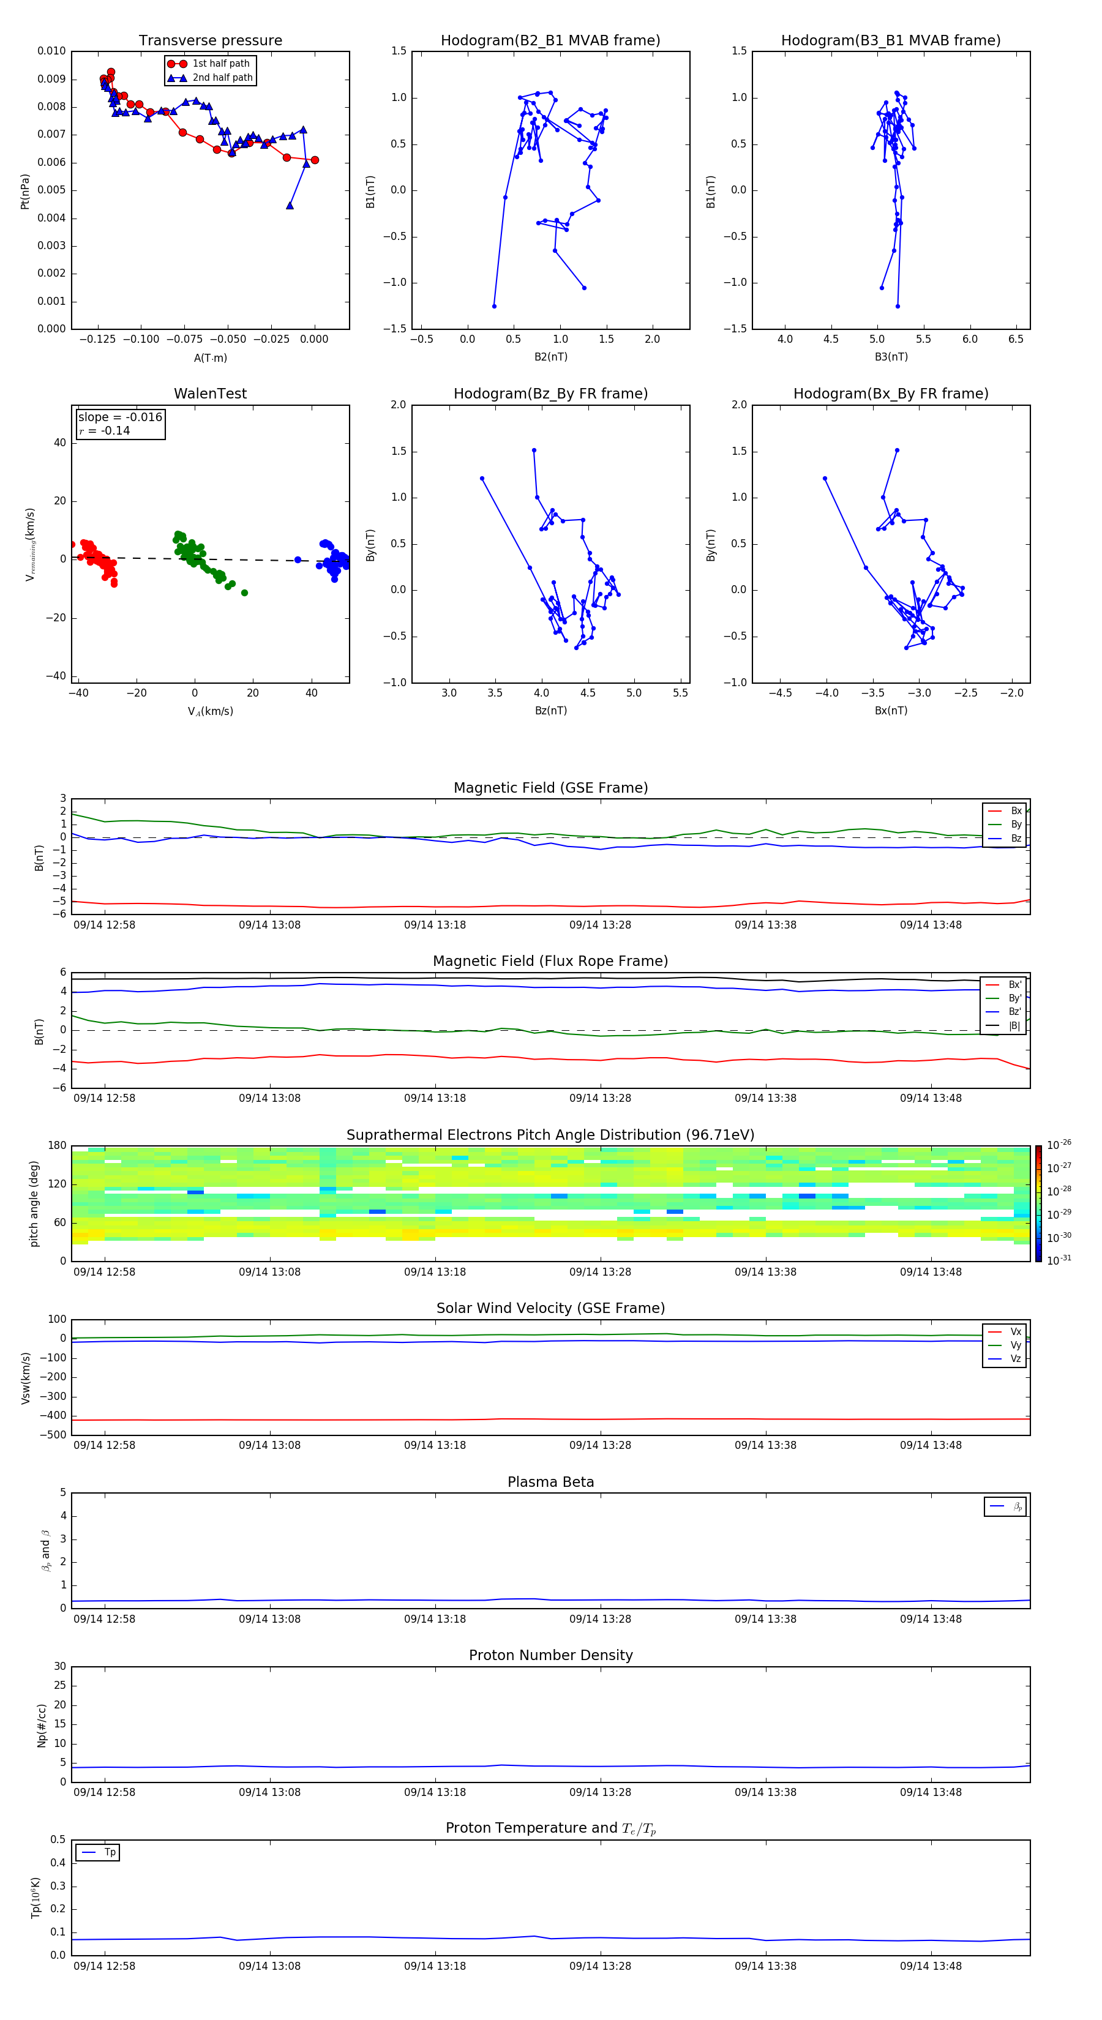Click the "Proton Number Density" title
The image size is (1102, 2020).
(550, 1655)
